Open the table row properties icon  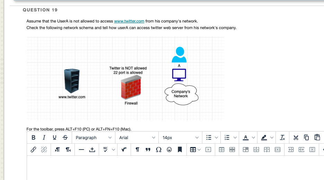click(x=232, y=150)
